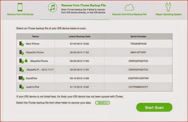Click the iCloud cloud icon
The image size is (188, 122).
129,7
